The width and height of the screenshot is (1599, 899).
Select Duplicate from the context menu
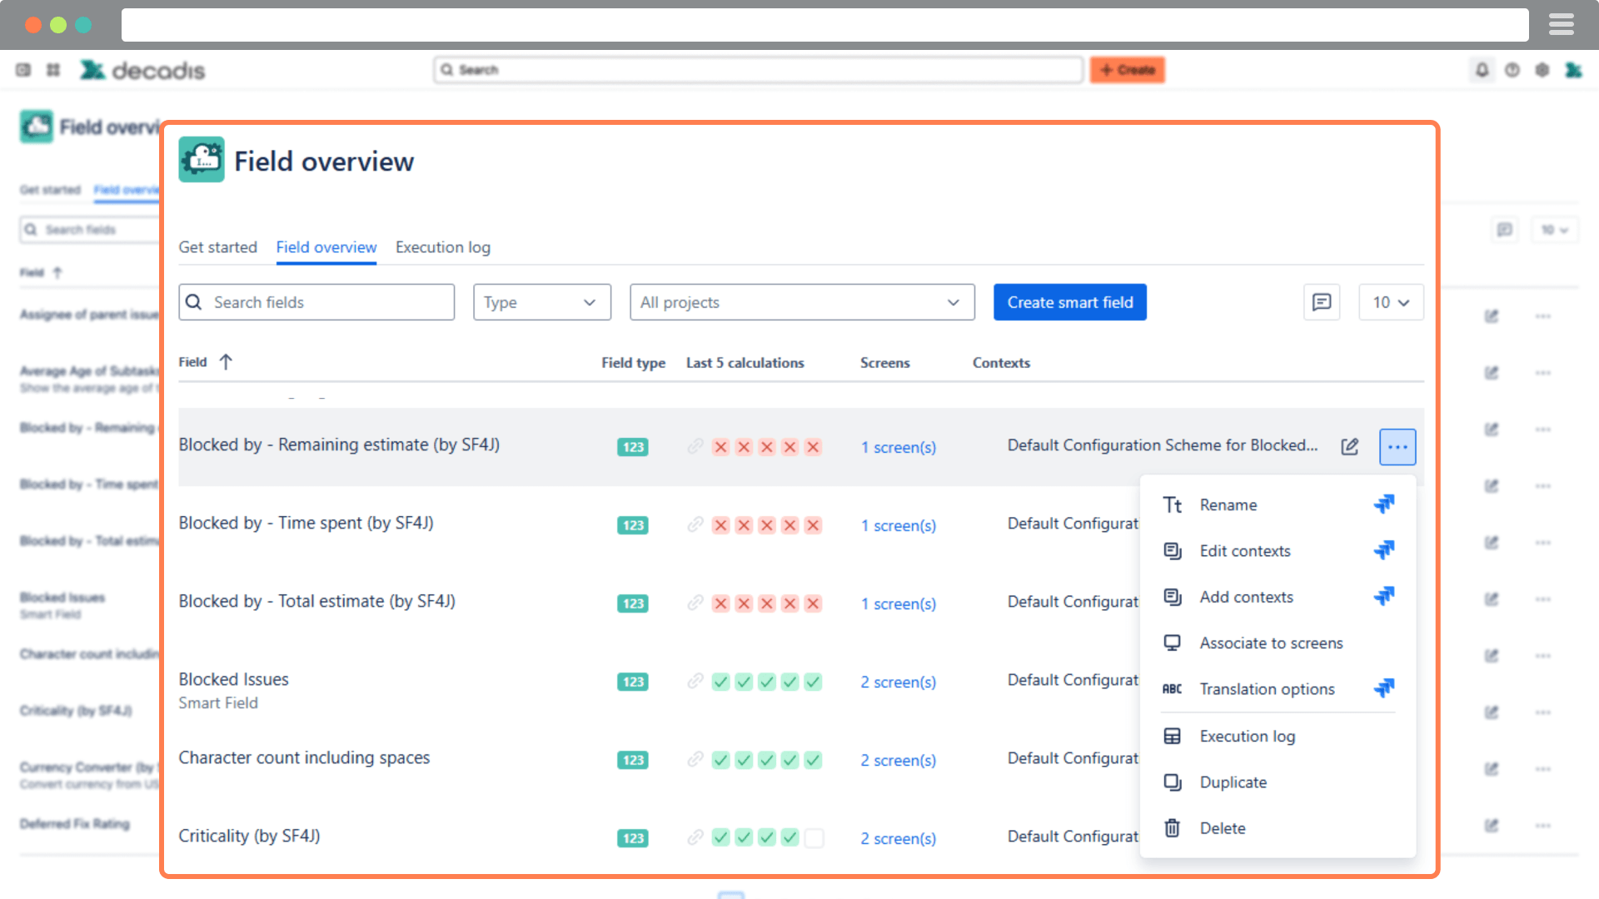1233,782
